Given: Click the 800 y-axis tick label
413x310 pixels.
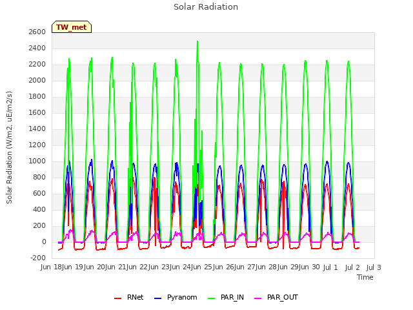Looking at the screenshot, I should click(x=39, y=177).
